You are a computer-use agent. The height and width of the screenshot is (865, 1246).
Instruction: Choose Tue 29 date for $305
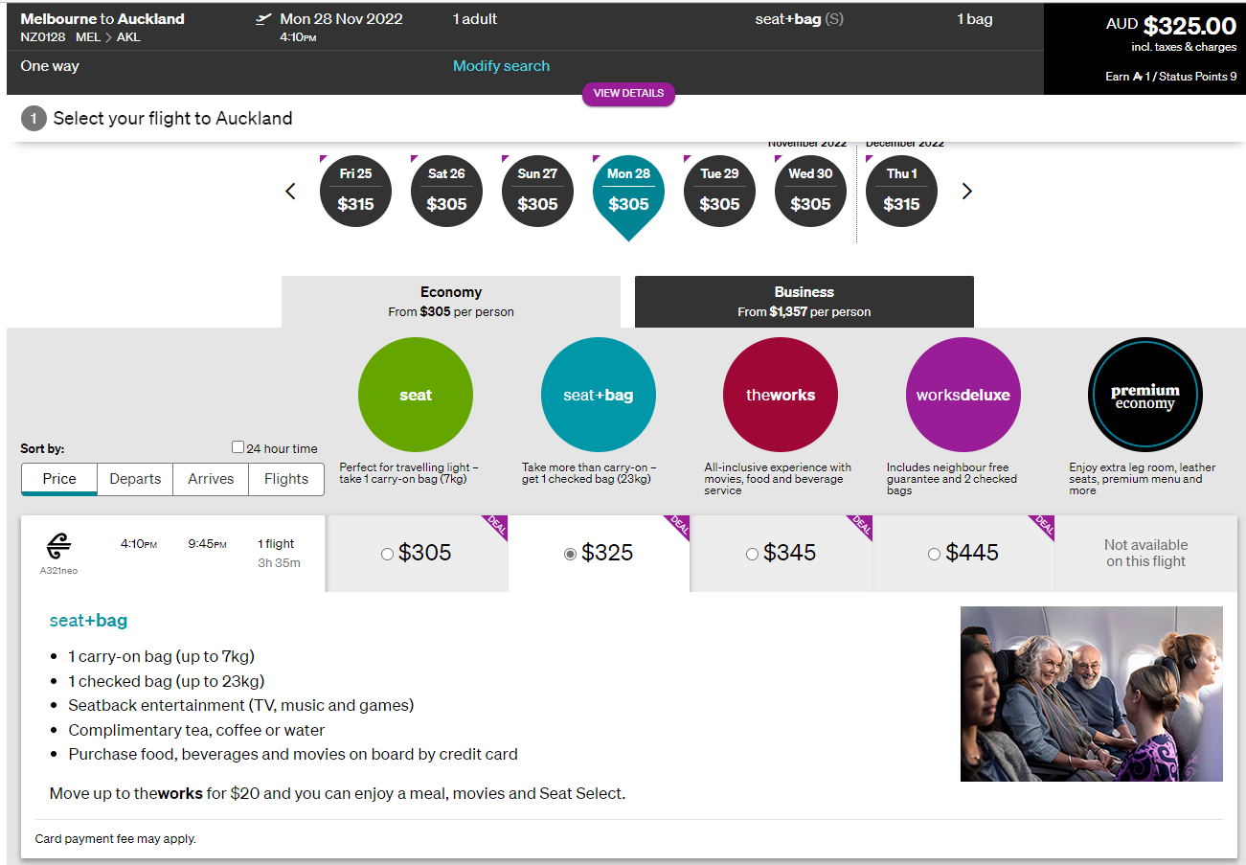(x=719, y=192)
